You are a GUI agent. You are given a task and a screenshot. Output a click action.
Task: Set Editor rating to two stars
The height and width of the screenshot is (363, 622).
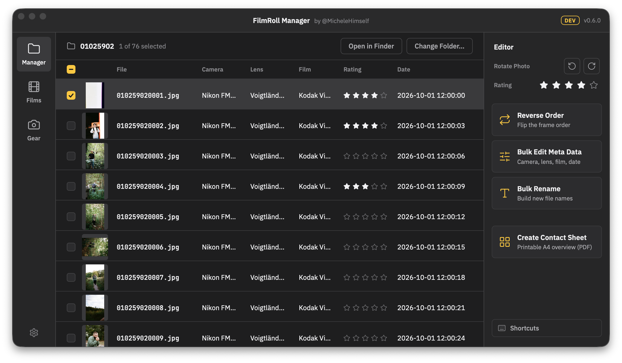pyautogui.click(x=556, y=85)
